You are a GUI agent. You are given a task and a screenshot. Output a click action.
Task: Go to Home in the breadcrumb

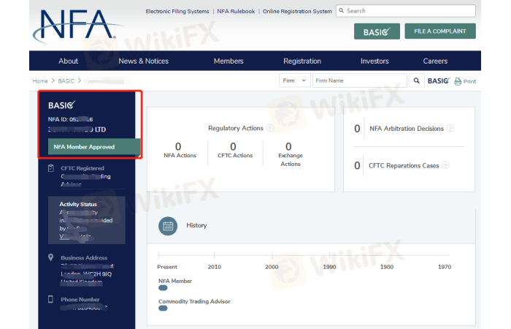click(40, 80)
